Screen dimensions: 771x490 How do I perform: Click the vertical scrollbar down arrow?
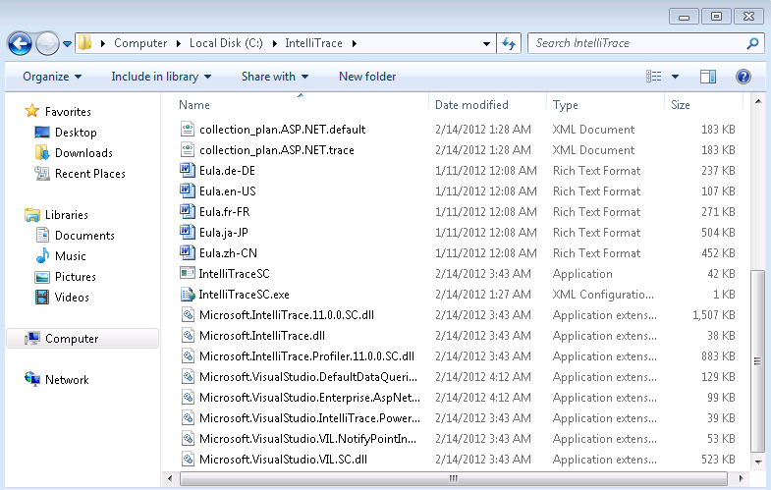click(758, 462)
